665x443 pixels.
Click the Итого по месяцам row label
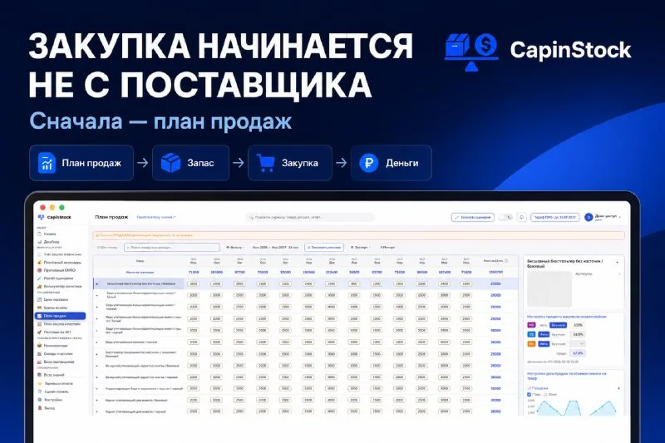(x=140, y=272)
